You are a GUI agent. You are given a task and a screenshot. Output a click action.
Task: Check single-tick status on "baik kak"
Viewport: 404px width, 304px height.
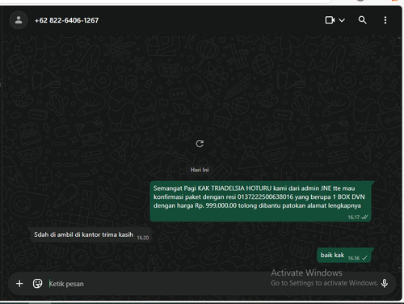(364, 258)
